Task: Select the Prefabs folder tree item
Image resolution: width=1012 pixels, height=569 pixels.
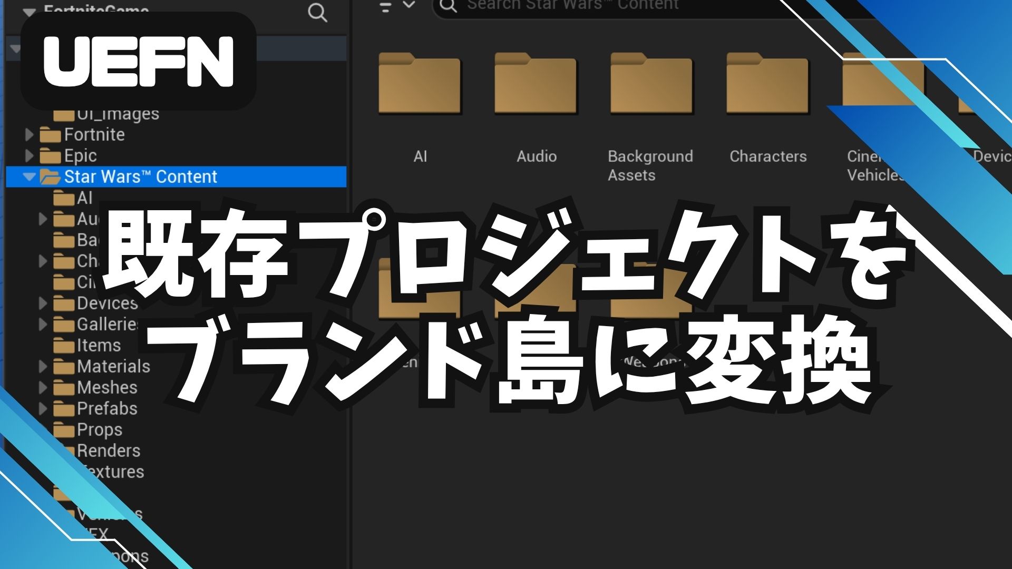Action: (x=107, y=409)
